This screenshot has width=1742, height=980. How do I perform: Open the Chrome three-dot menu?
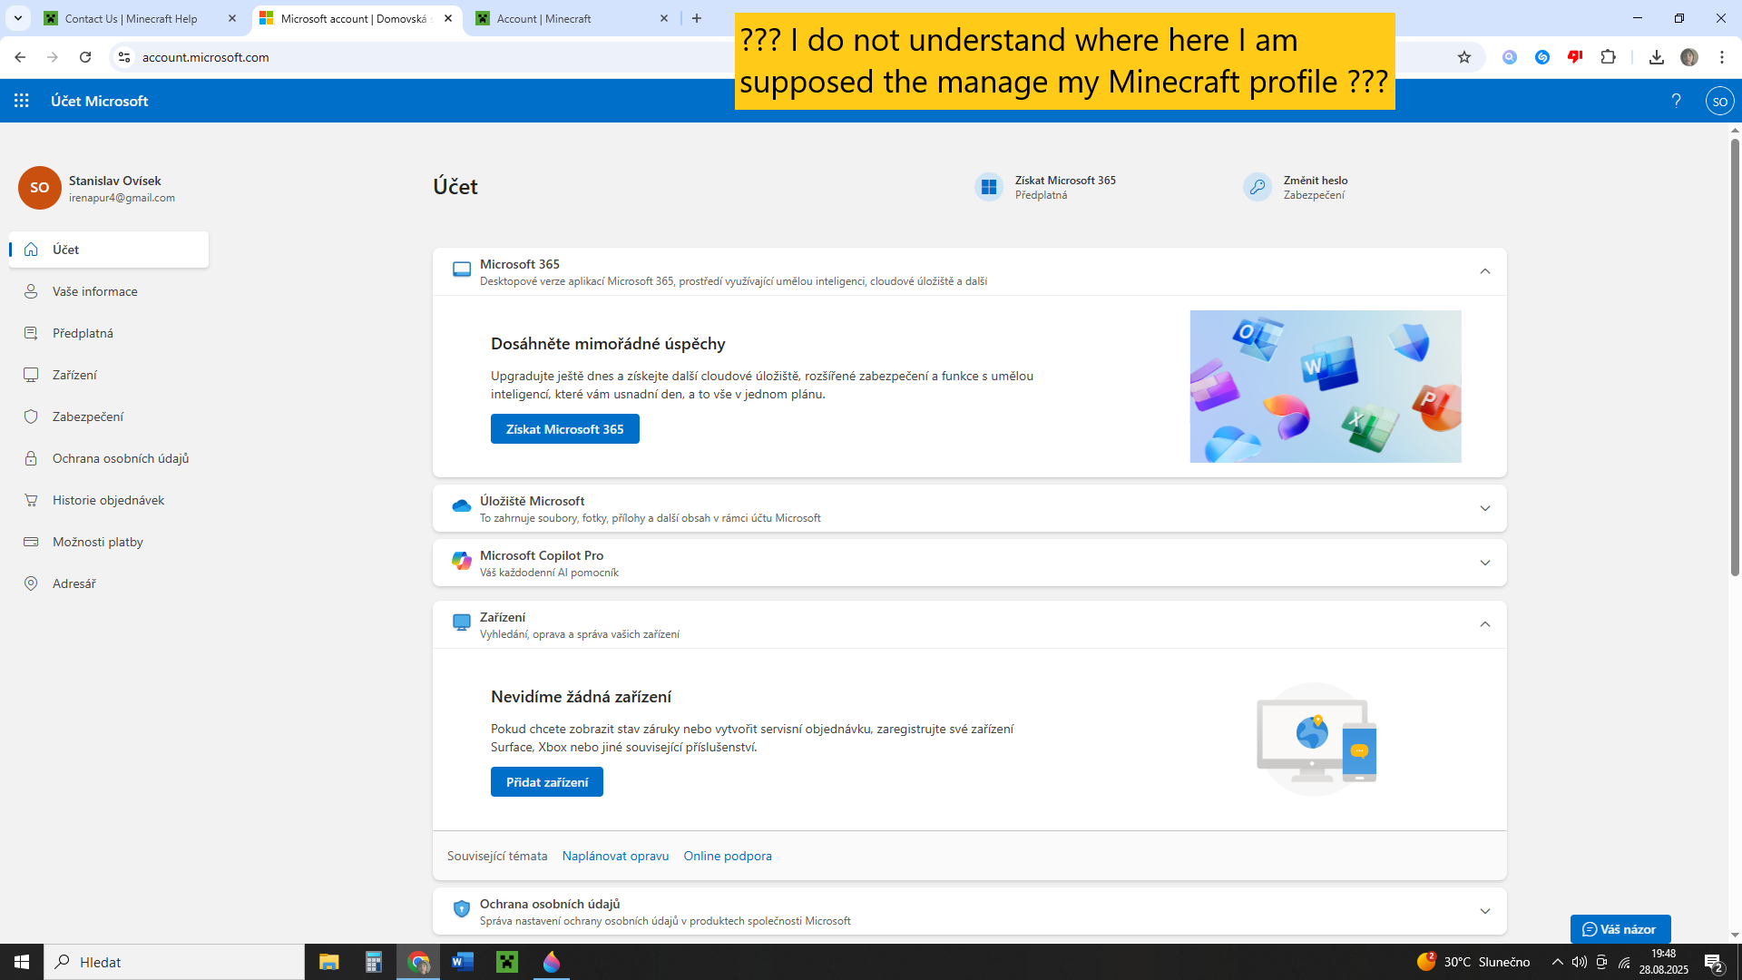1721,57
